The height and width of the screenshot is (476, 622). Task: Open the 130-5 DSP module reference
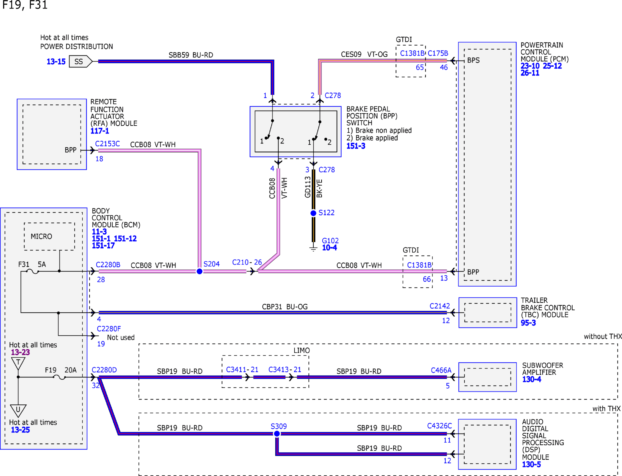pyautogui.click(x=531, y=464)
